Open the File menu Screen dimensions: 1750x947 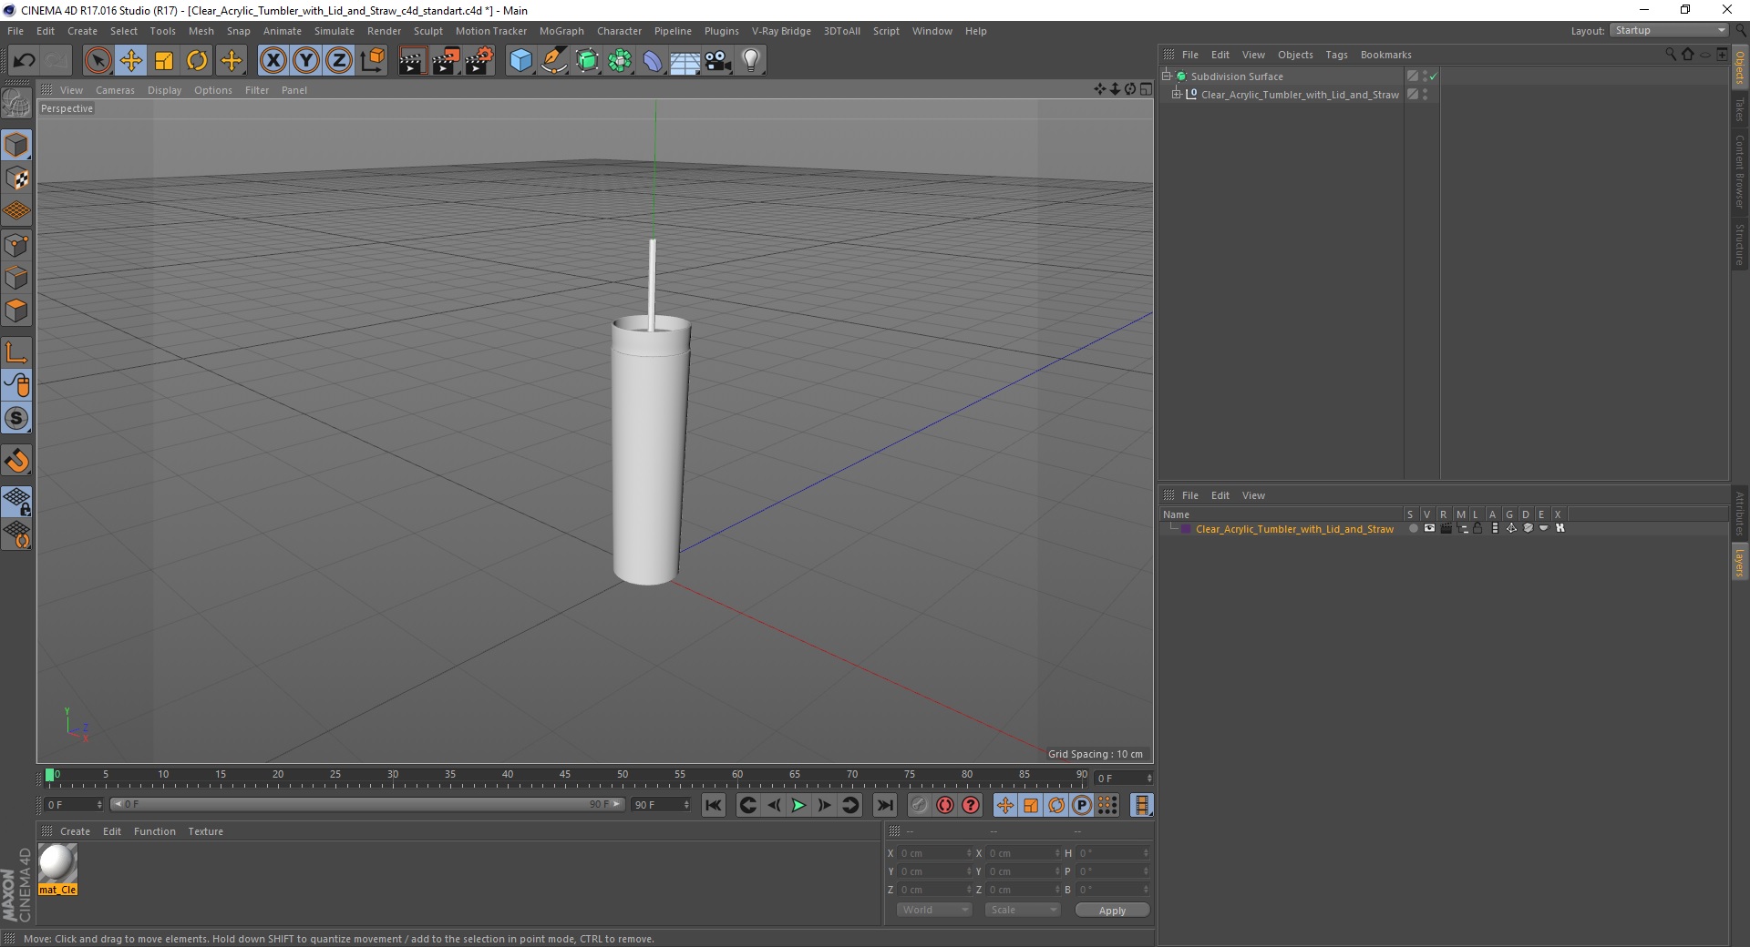click(x=15, y=31)
